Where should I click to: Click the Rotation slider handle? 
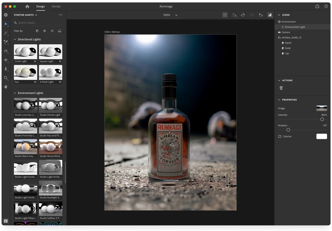click(x=288, y=130)
